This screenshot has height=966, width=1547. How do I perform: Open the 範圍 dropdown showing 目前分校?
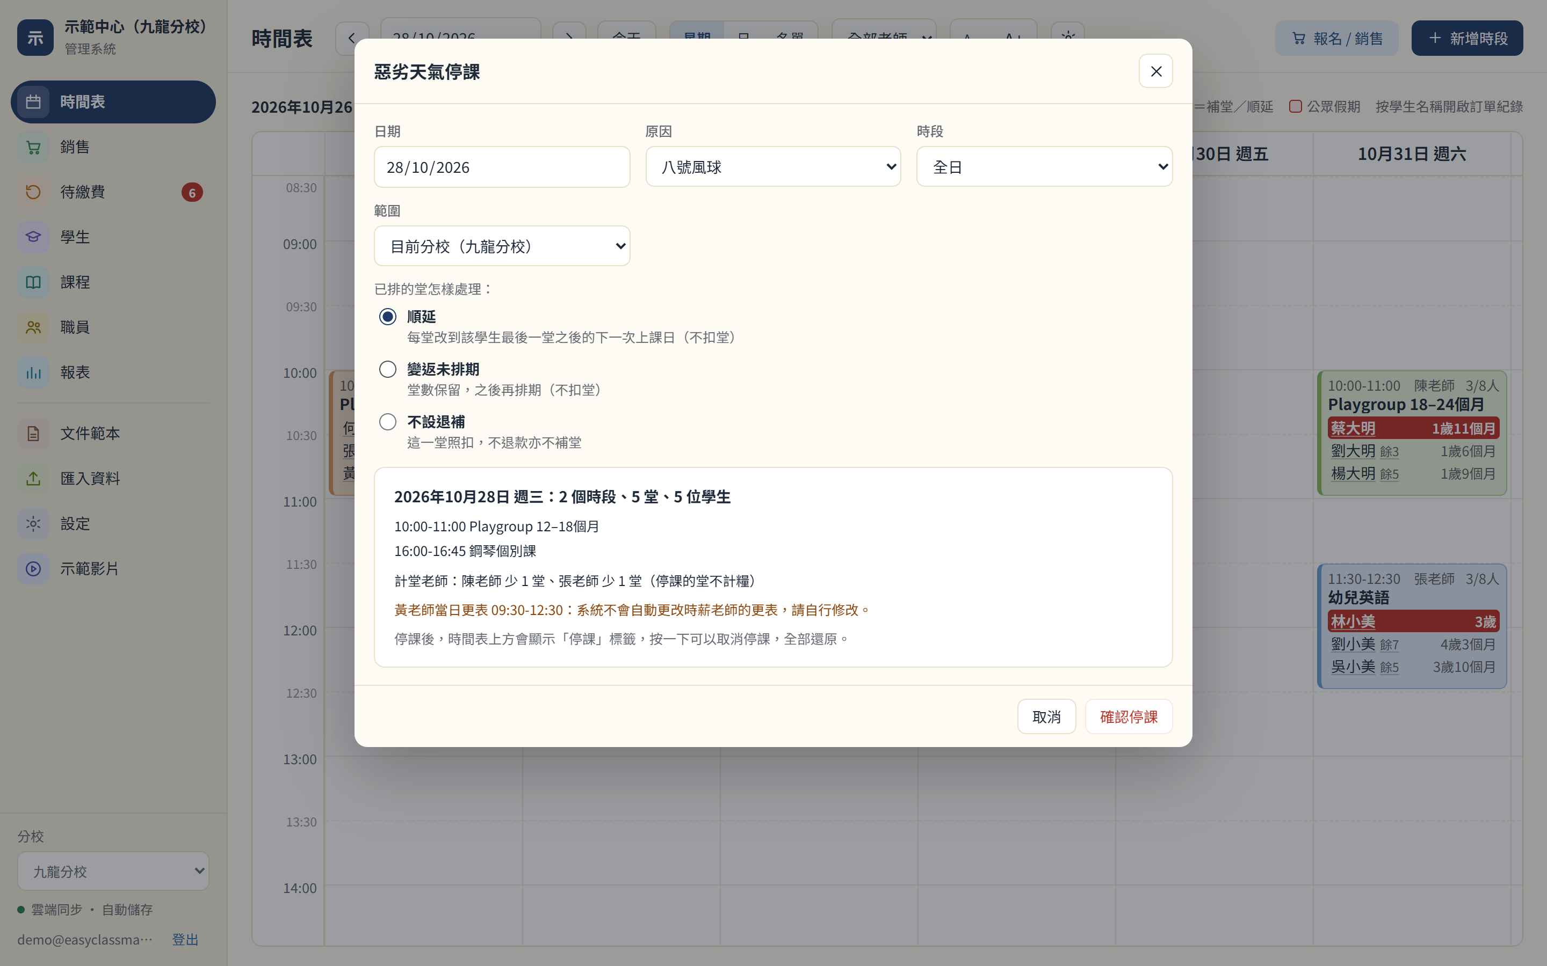pyautogui.click(x=502, y=246)
